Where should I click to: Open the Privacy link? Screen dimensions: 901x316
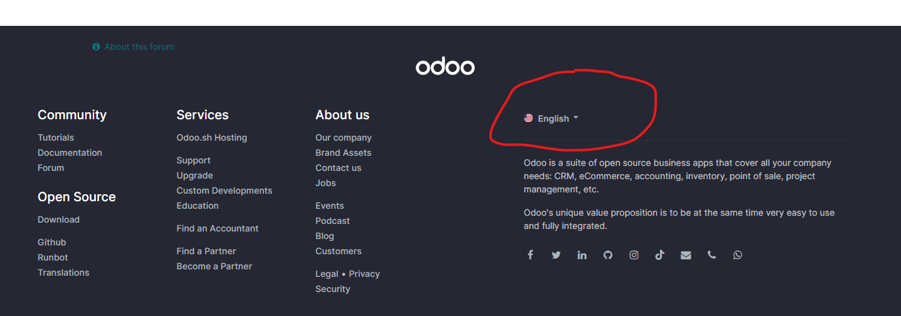click(x=364, y=274)
